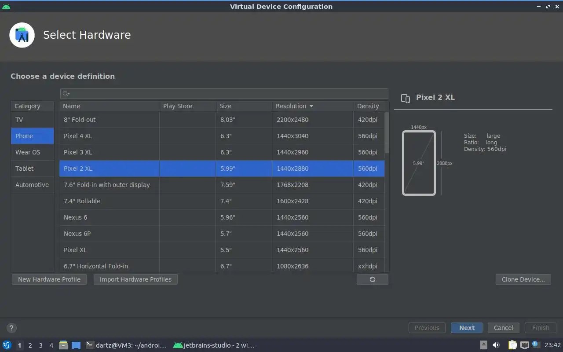Click the clipboard icon in system tray

513,345
